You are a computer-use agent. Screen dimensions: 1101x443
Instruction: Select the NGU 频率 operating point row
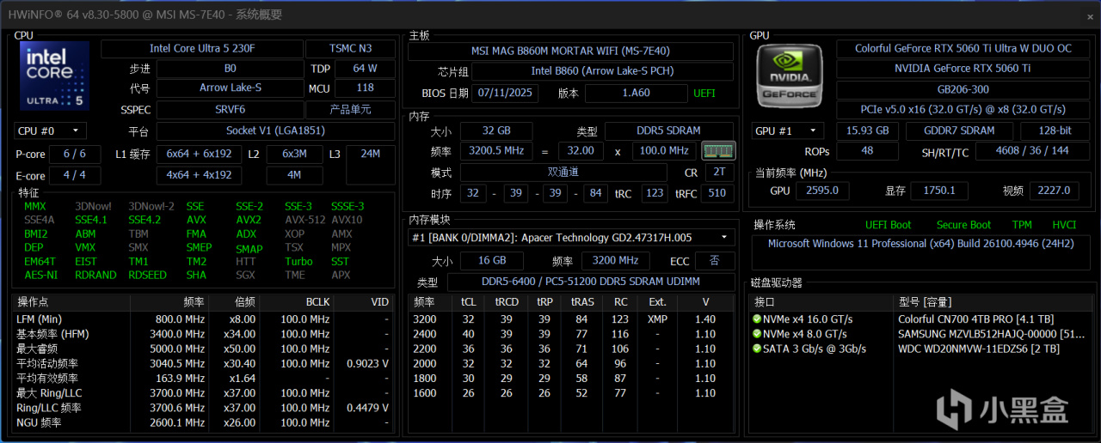(x=204, y=422)
